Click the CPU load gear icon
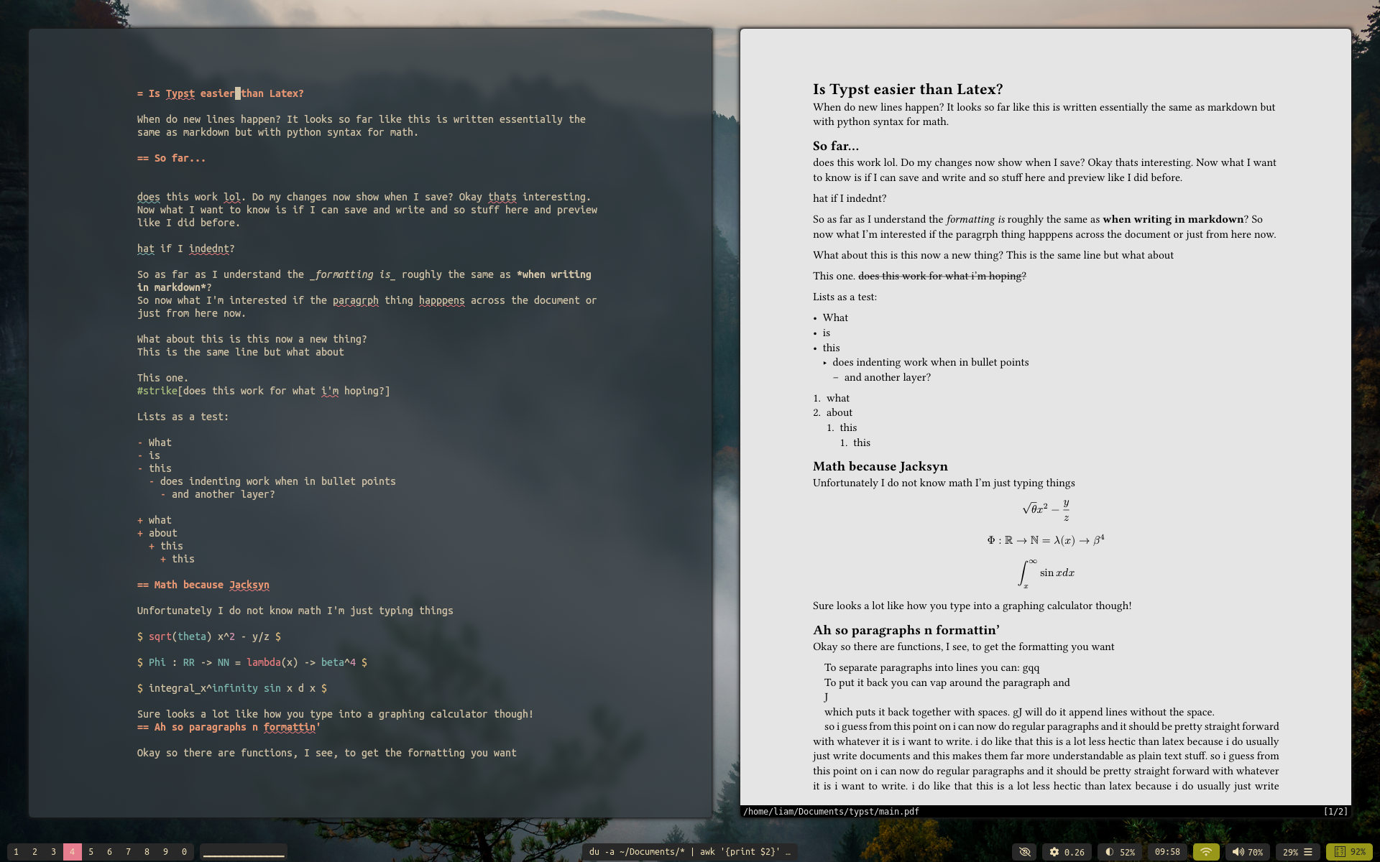 1054,852
